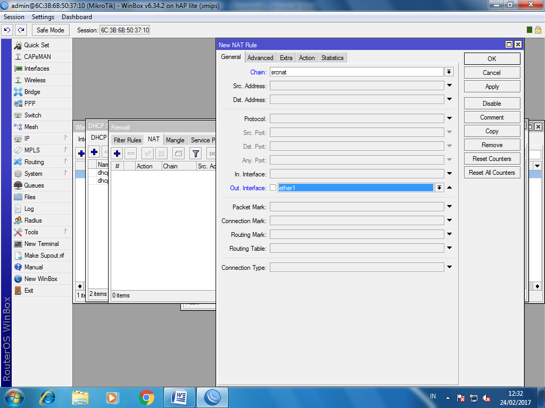Click the Apply button

point(492,87)
